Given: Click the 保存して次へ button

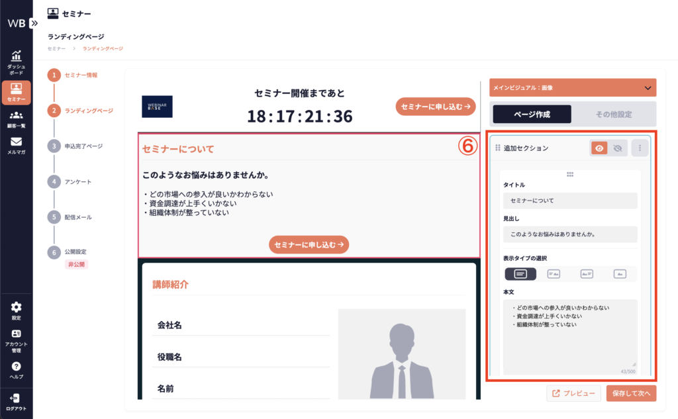Looking at the screenshot, I should pyautogui.click(x=630, y=393).
